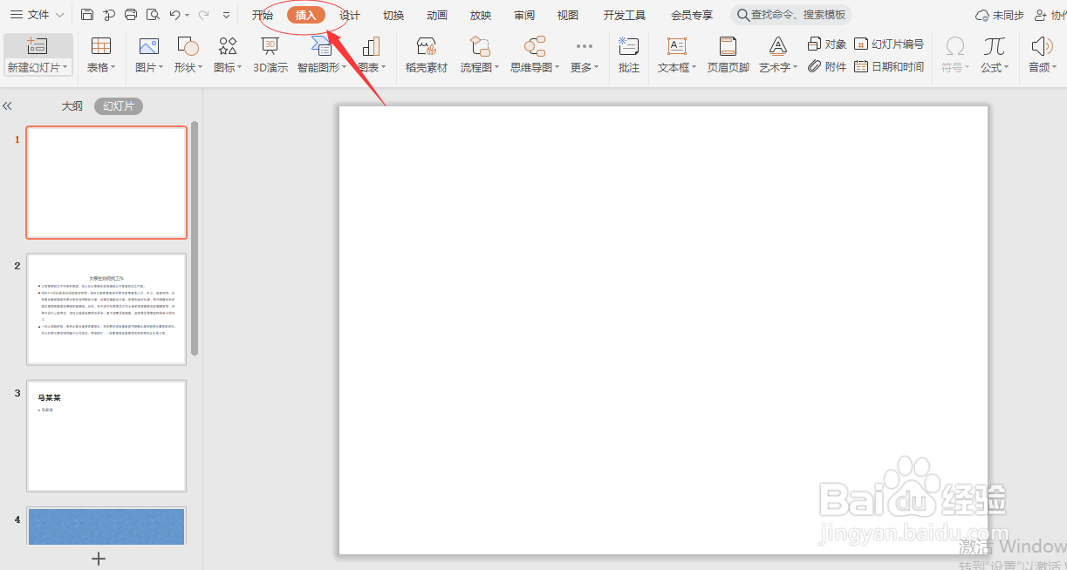Switch to the 动画 tab
Image resolution: width=1067 pixels, height=570 pixels.
point(437,15)
